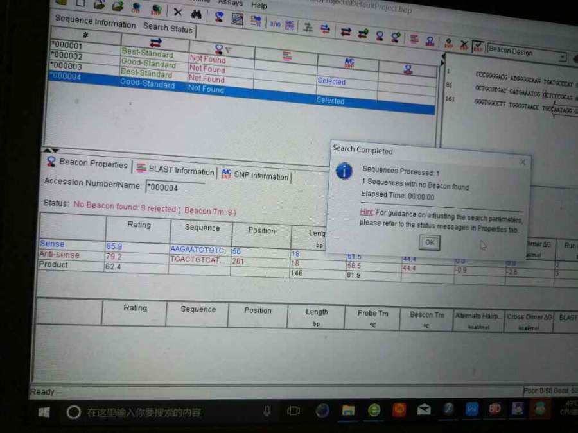Click the blue and red double-arrow toolbar icon
Viewport: 578px width, 433px height.
[326, 29]
